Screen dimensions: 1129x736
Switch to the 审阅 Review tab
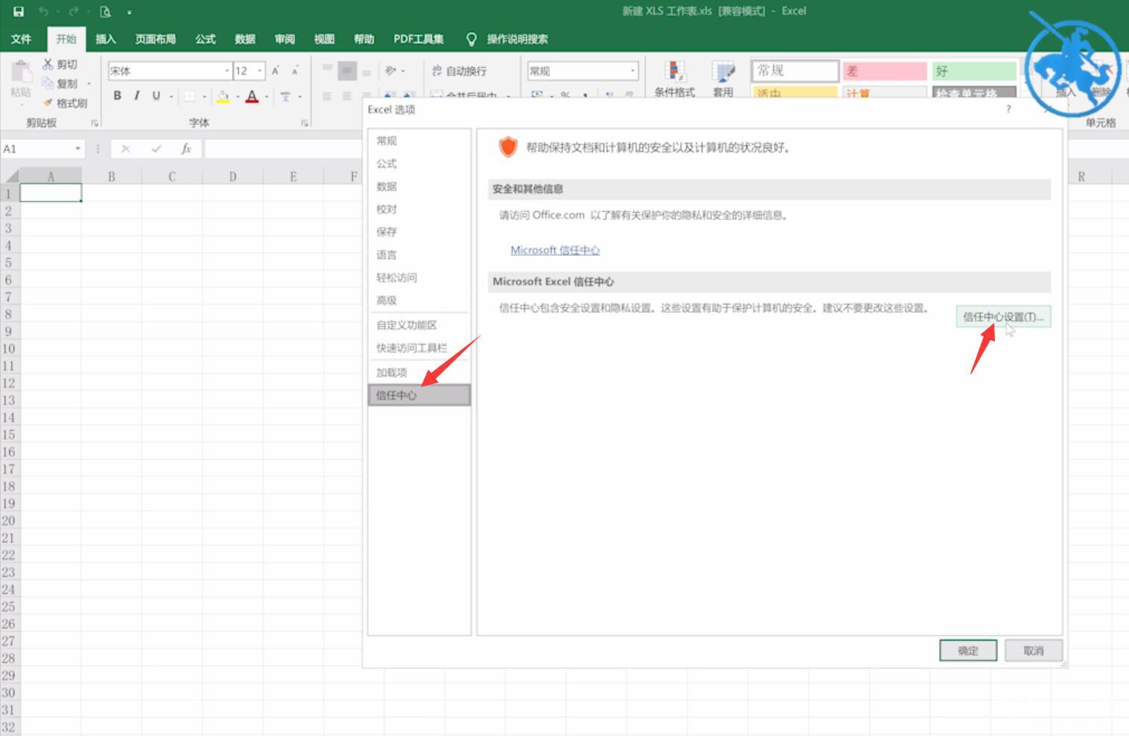pyautogui.click(x=284, y=39)
